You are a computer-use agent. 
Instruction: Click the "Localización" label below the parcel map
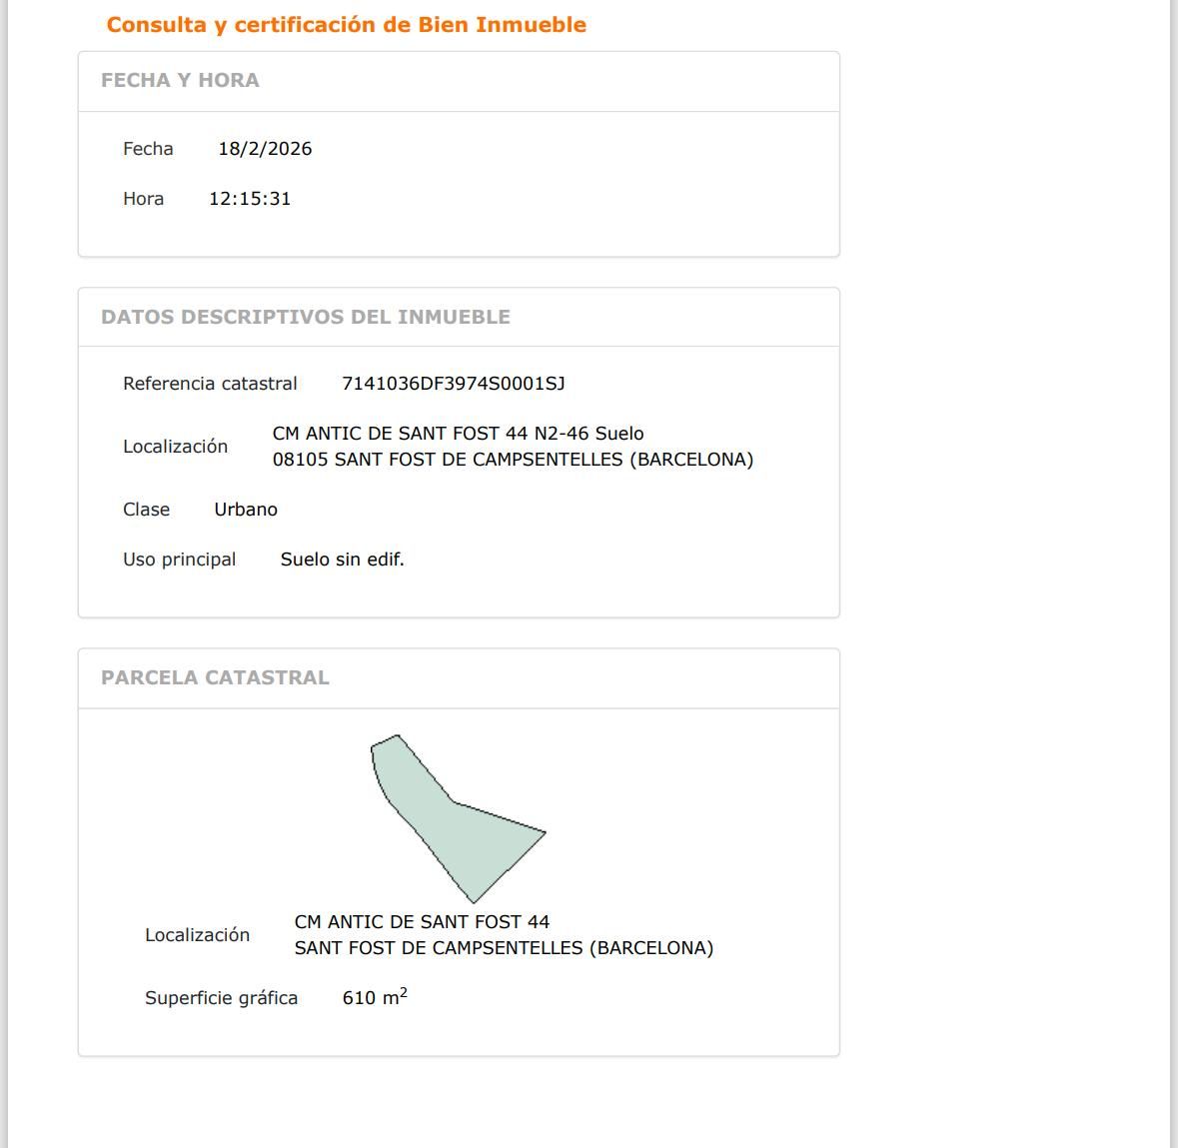pyautogui.click(x=197, y=935)
